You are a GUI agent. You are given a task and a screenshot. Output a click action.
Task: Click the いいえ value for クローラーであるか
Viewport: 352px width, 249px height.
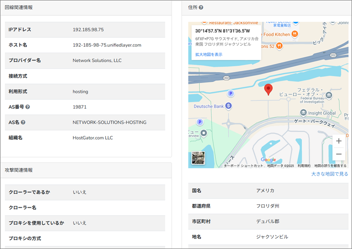click(x=80, y=192)
